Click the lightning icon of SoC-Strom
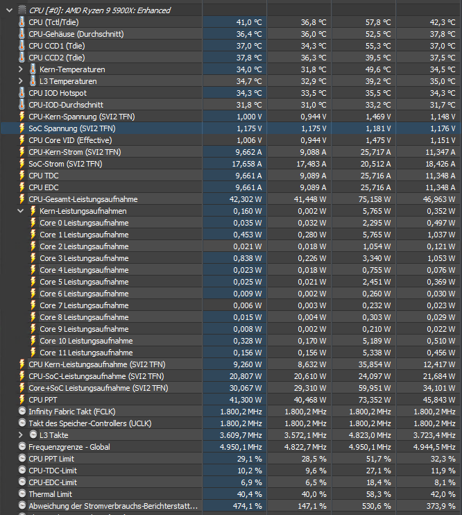 pyautogui.click(x=22, y=164)
